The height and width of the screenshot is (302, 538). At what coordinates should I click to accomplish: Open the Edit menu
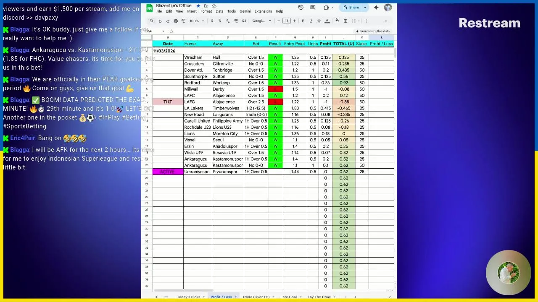tap(169, 11)
